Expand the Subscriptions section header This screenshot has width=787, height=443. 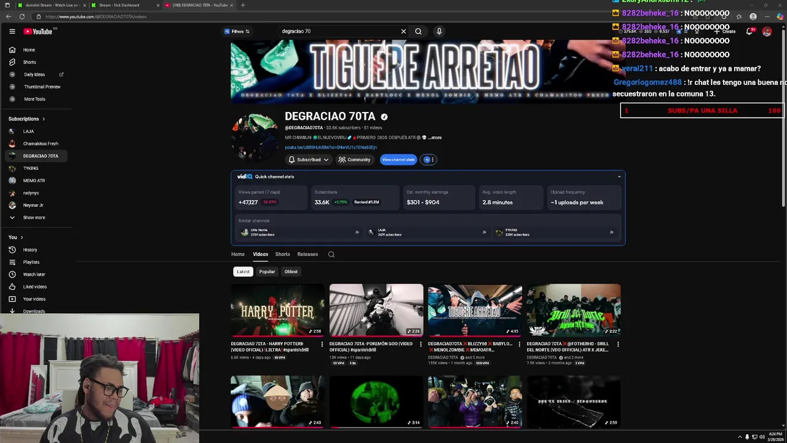coord(26,119)
